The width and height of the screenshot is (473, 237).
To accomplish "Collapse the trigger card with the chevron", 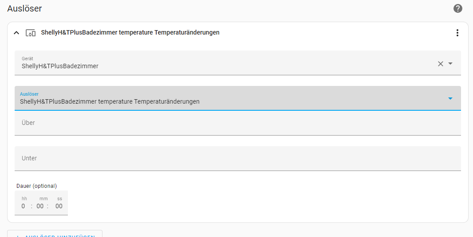I will [x=16, y=33].
